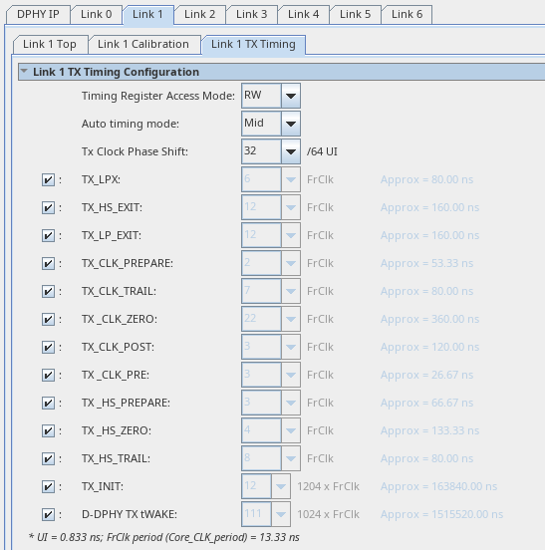
Task: Toggle D-DPHY TX tWAKE checkbox
Action: pos(48,514)
